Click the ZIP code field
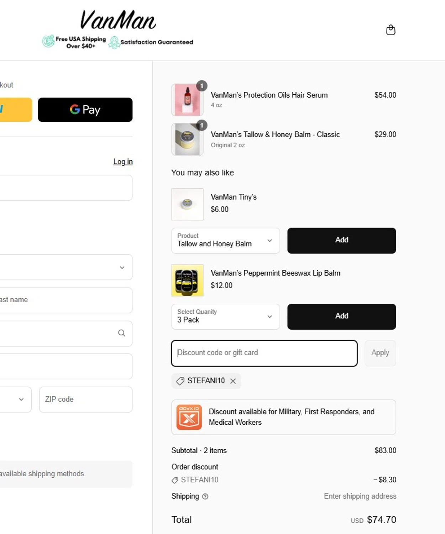The width and height of the screenshot is (445, 534). coord(85,399)
